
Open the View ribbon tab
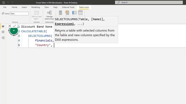tap(46, 7)
